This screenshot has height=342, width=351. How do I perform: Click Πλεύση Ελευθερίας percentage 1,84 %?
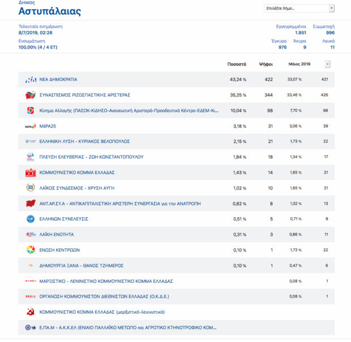point(239,157)
